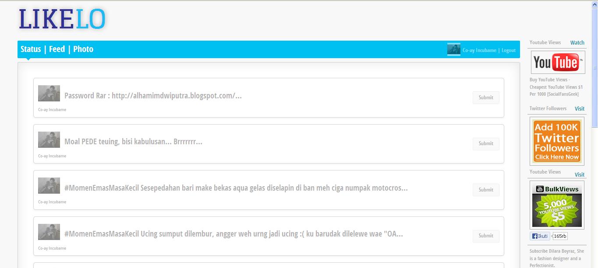Submit the Moal PEDE teuing status
This screenshot has width=598, height=268.
(486, 143)
